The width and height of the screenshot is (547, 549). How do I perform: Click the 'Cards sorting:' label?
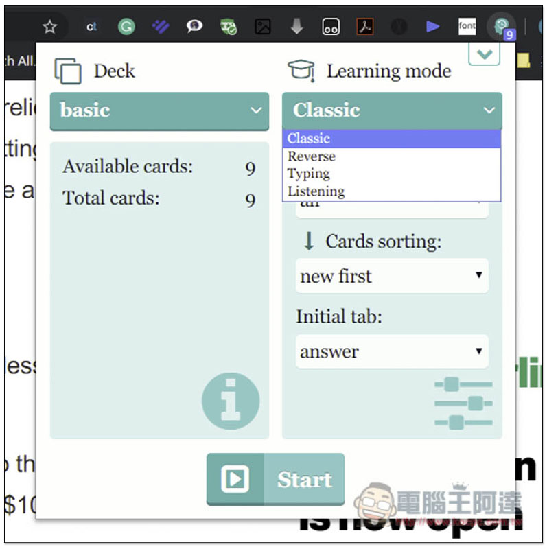click(384, 242)
